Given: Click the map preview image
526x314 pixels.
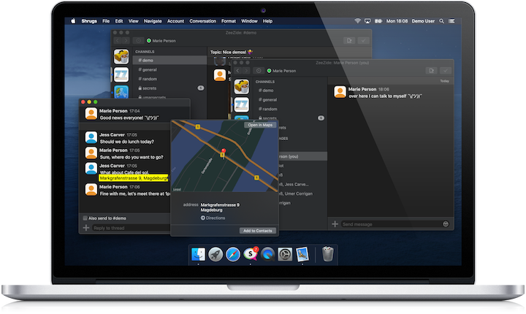Looking at the screenshot, I should [225, 156].
